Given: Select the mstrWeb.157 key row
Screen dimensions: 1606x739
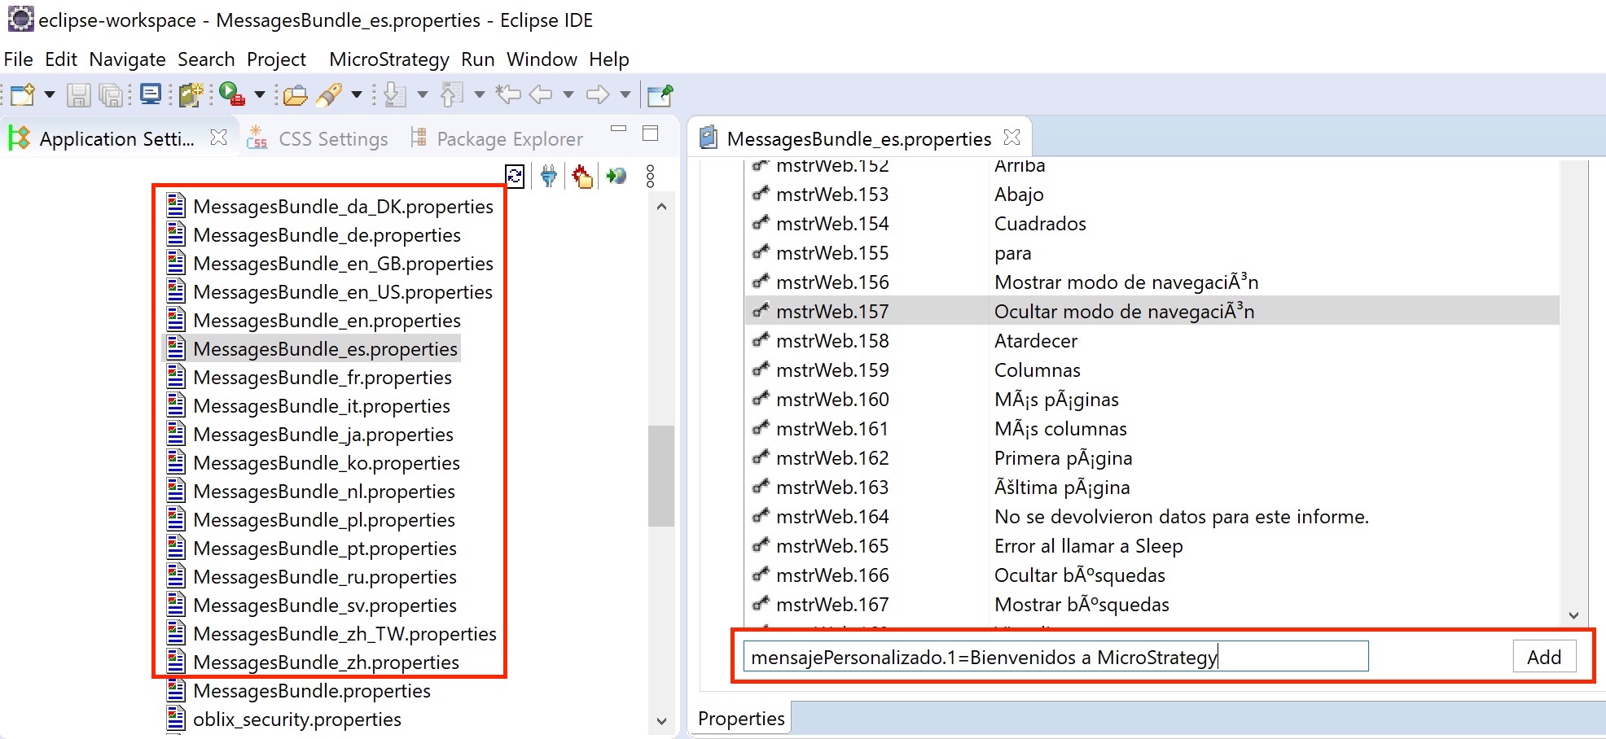Looking at the screenshot, I should (x=1152, y=311).
